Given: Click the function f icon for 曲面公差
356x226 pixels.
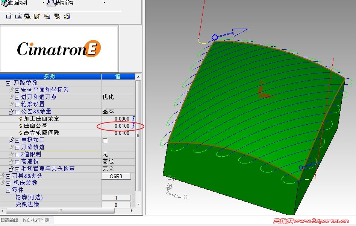Looking at the screenshot, I should pyautogui.click(x=133, y=126).
